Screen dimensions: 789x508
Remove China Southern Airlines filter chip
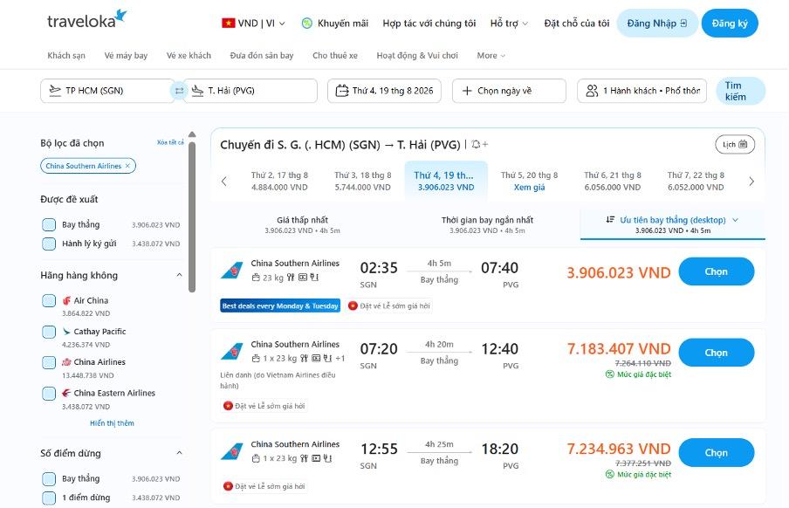127,166
